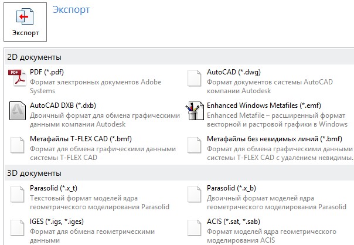Image resolution: width=354 pixels, height=245 pixels.
Task: Click the AutoCAD DXB icon
Action: point(18,111)
